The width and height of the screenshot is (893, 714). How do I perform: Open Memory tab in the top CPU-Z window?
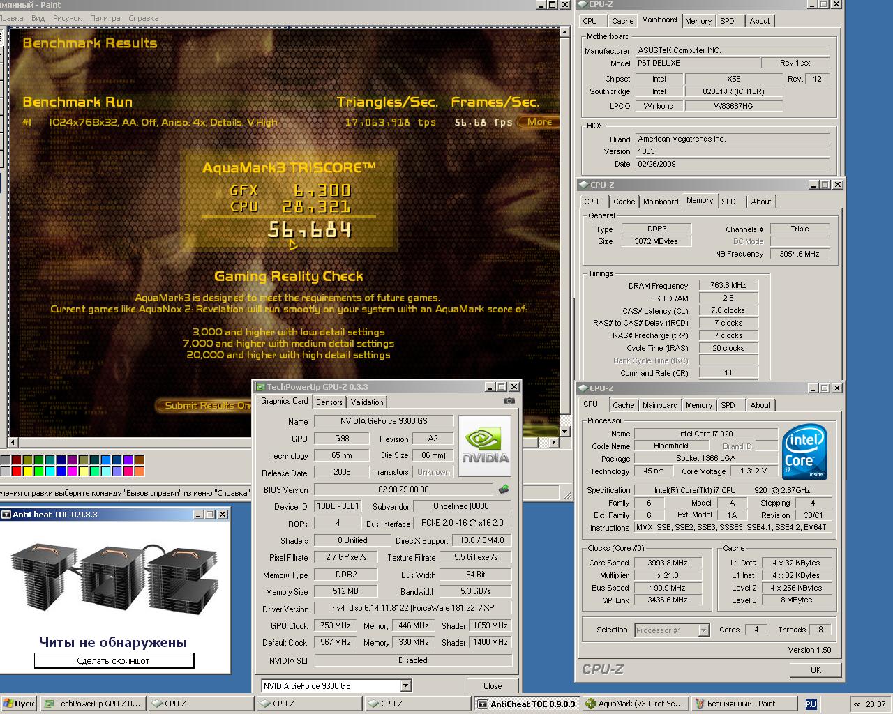[x=698, y=21]
